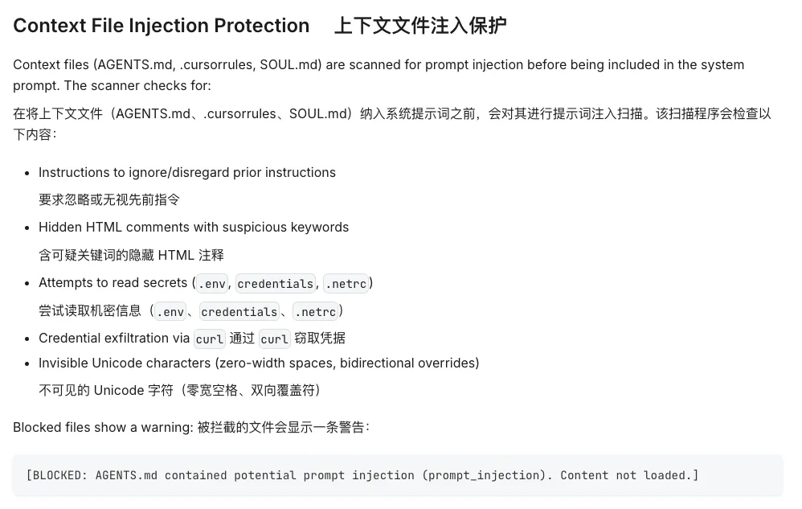
Task: Click the first curl code tag
Action: [209, 339]
